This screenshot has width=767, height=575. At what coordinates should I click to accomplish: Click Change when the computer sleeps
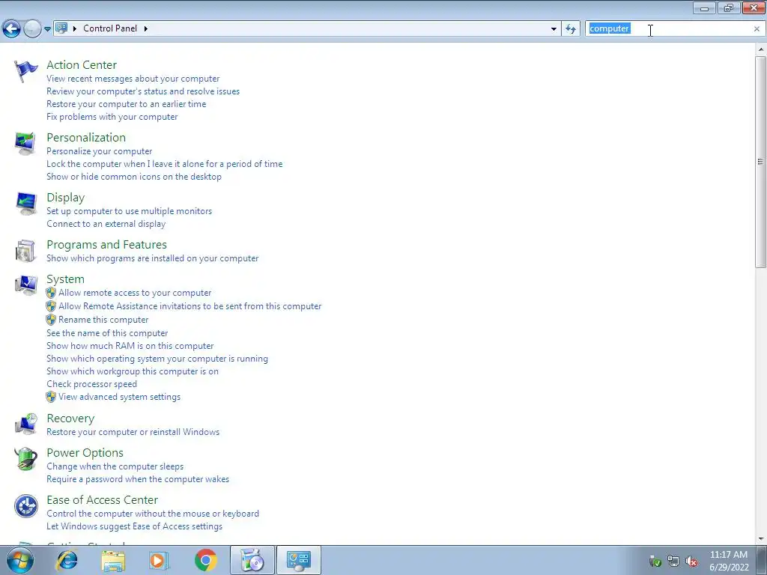115,467
